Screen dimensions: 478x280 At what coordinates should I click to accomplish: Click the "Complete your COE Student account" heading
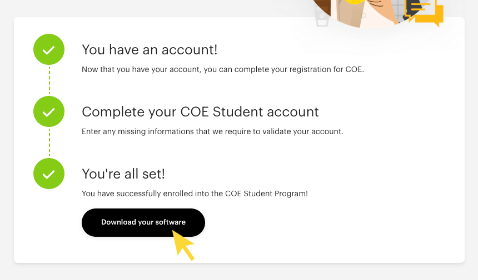200,111
